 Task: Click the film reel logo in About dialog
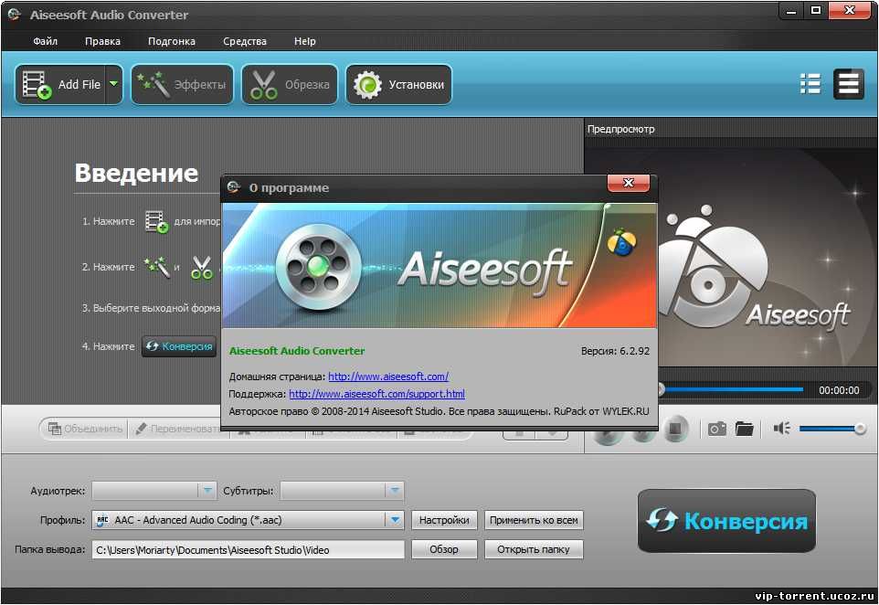tap(318, 267)
